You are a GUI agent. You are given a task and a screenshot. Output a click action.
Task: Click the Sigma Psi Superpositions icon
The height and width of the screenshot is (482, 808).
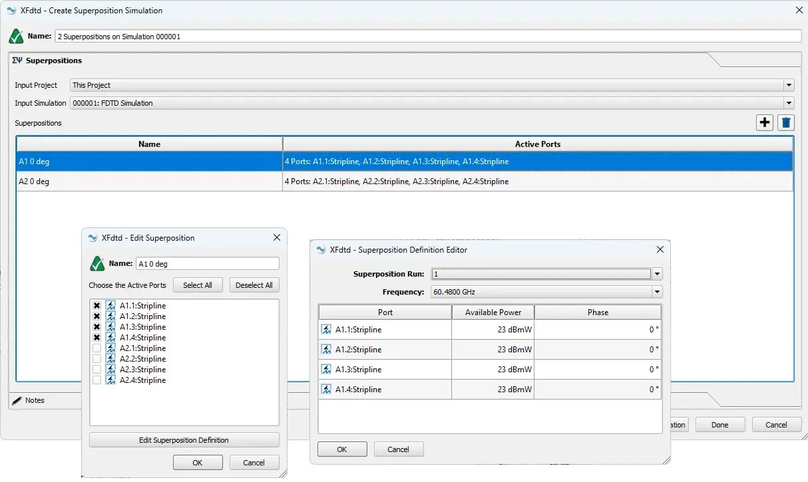(x=17, y=60)
